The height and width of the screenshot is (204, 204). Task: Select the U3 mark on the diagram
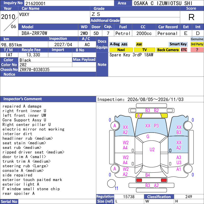click(x=179, y=162)
